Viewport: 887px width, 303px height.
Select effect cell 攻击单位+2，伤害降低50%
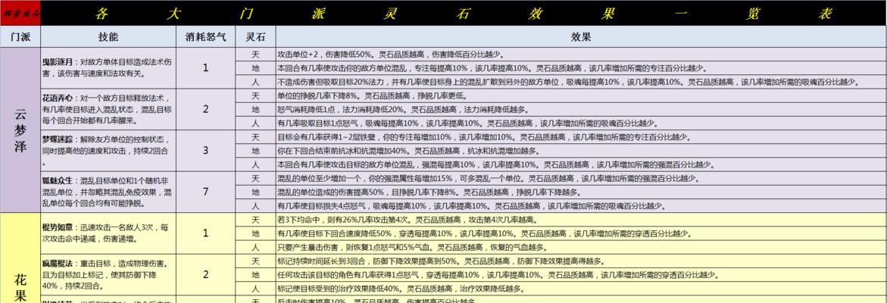click(581, 55)
